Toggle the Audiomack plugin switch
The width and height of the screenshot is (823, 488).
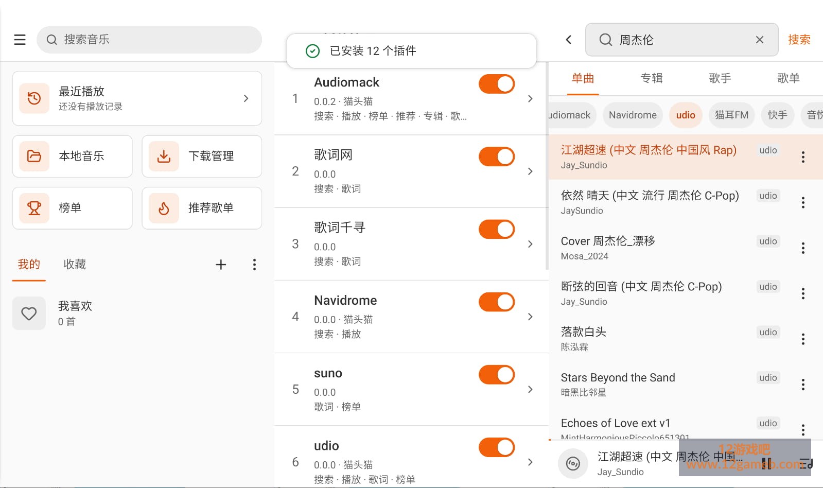(497, 84)
